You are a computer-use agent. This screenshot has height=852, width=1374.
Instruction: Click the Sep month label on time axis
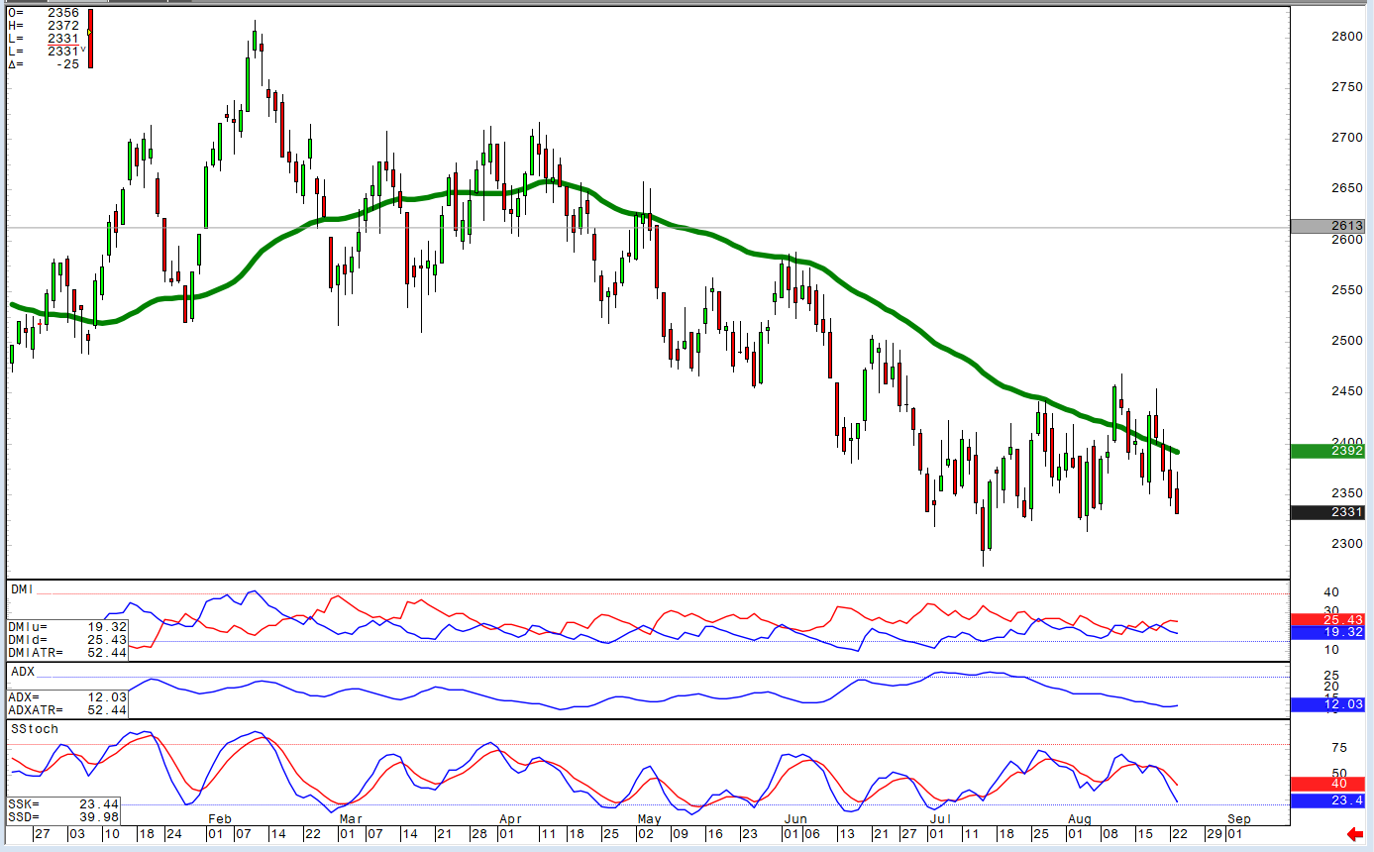point(1239,819)
